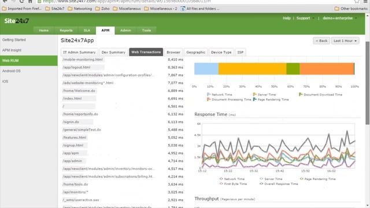Click the yellow Server Time bar segment
The width and height of the screenshot is (370, 208).
[x=252, y=69]
